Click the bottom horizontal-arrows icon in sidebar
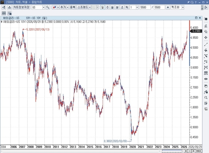This screenshot has width=209, height=153. 206,109
